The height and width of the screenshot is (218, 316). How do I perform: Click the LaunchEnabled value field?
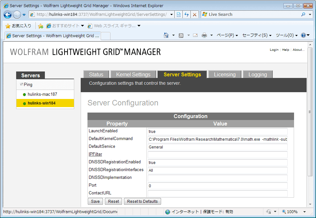pyautogui.click(x=218, y=131)
